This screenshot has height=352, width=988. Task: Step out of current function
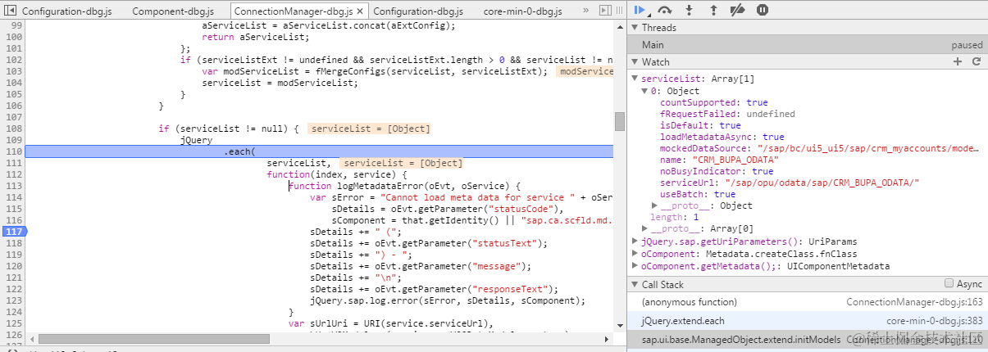713,10
